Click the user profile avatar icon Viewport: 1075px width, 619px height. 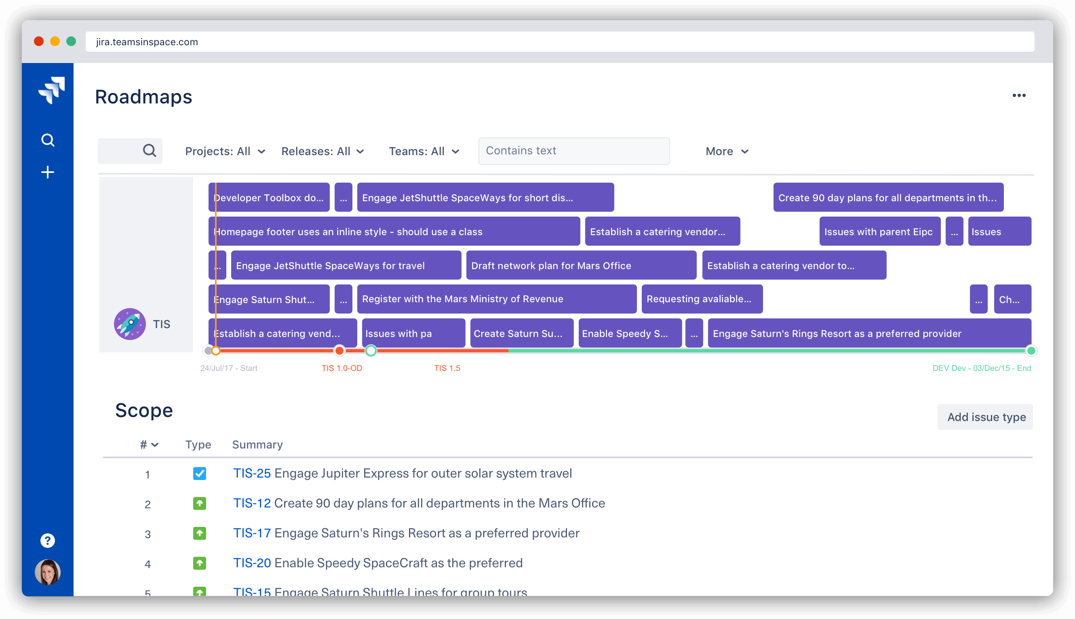[x=49, y=571]
